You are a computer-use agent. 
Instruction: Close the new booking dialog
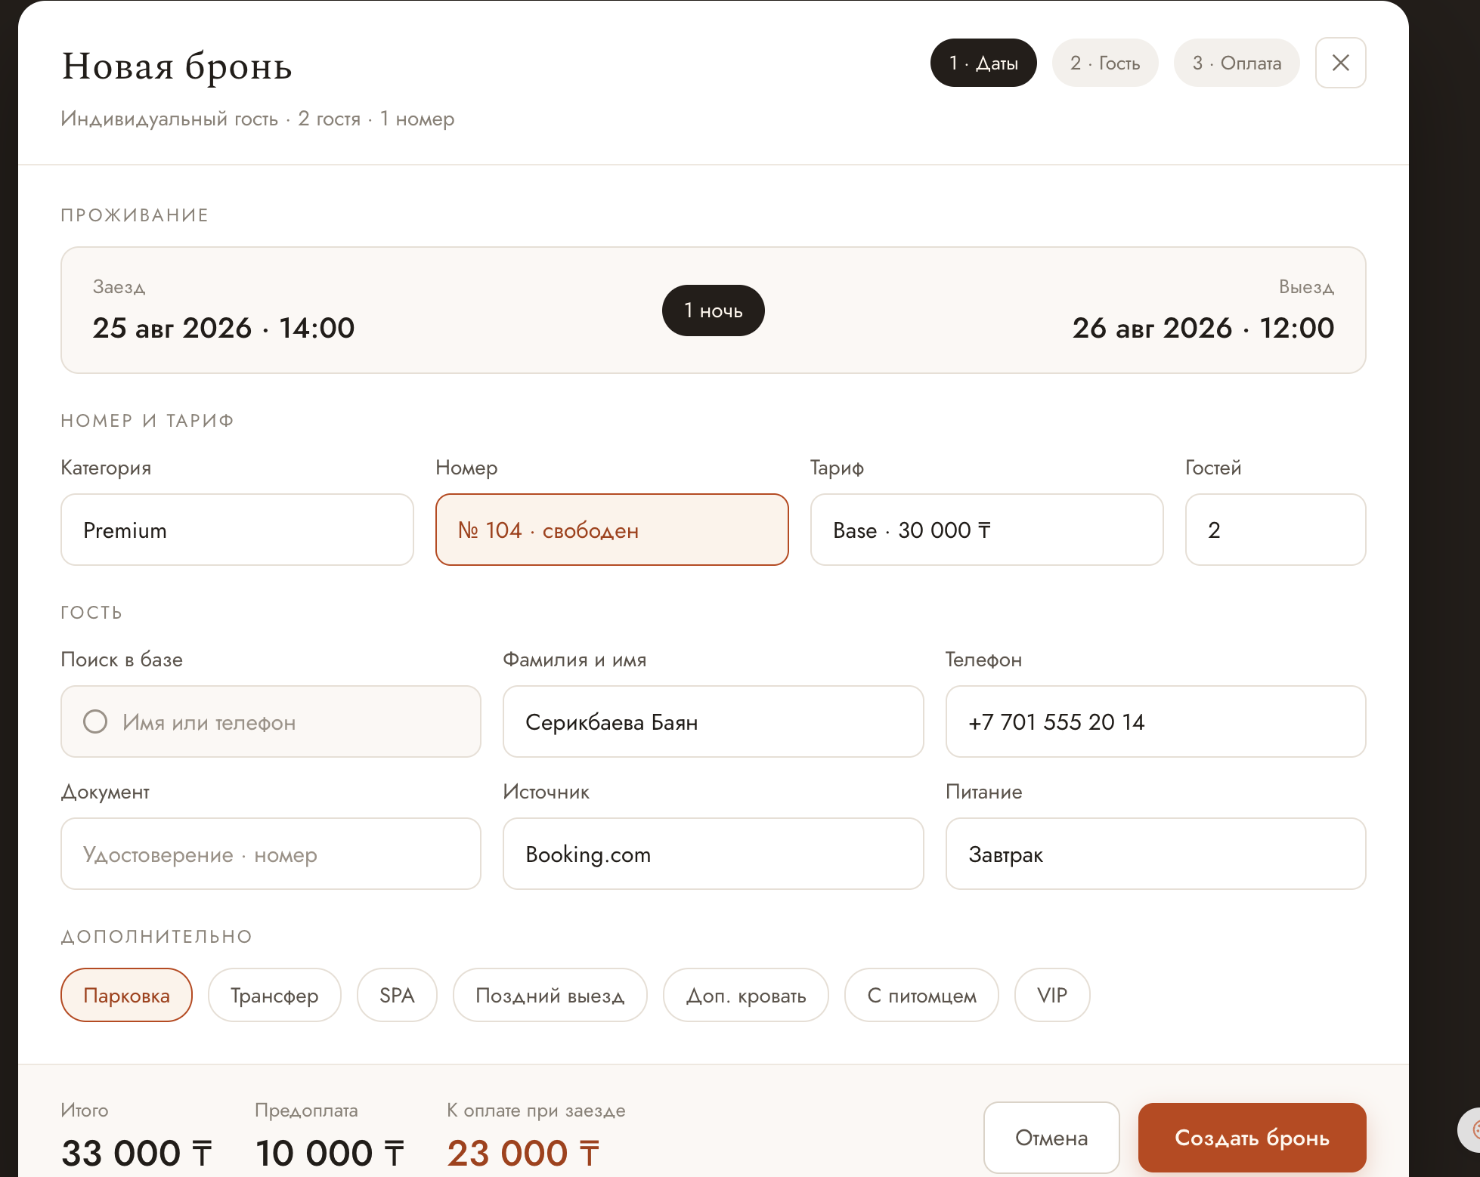pos(1340,63)
